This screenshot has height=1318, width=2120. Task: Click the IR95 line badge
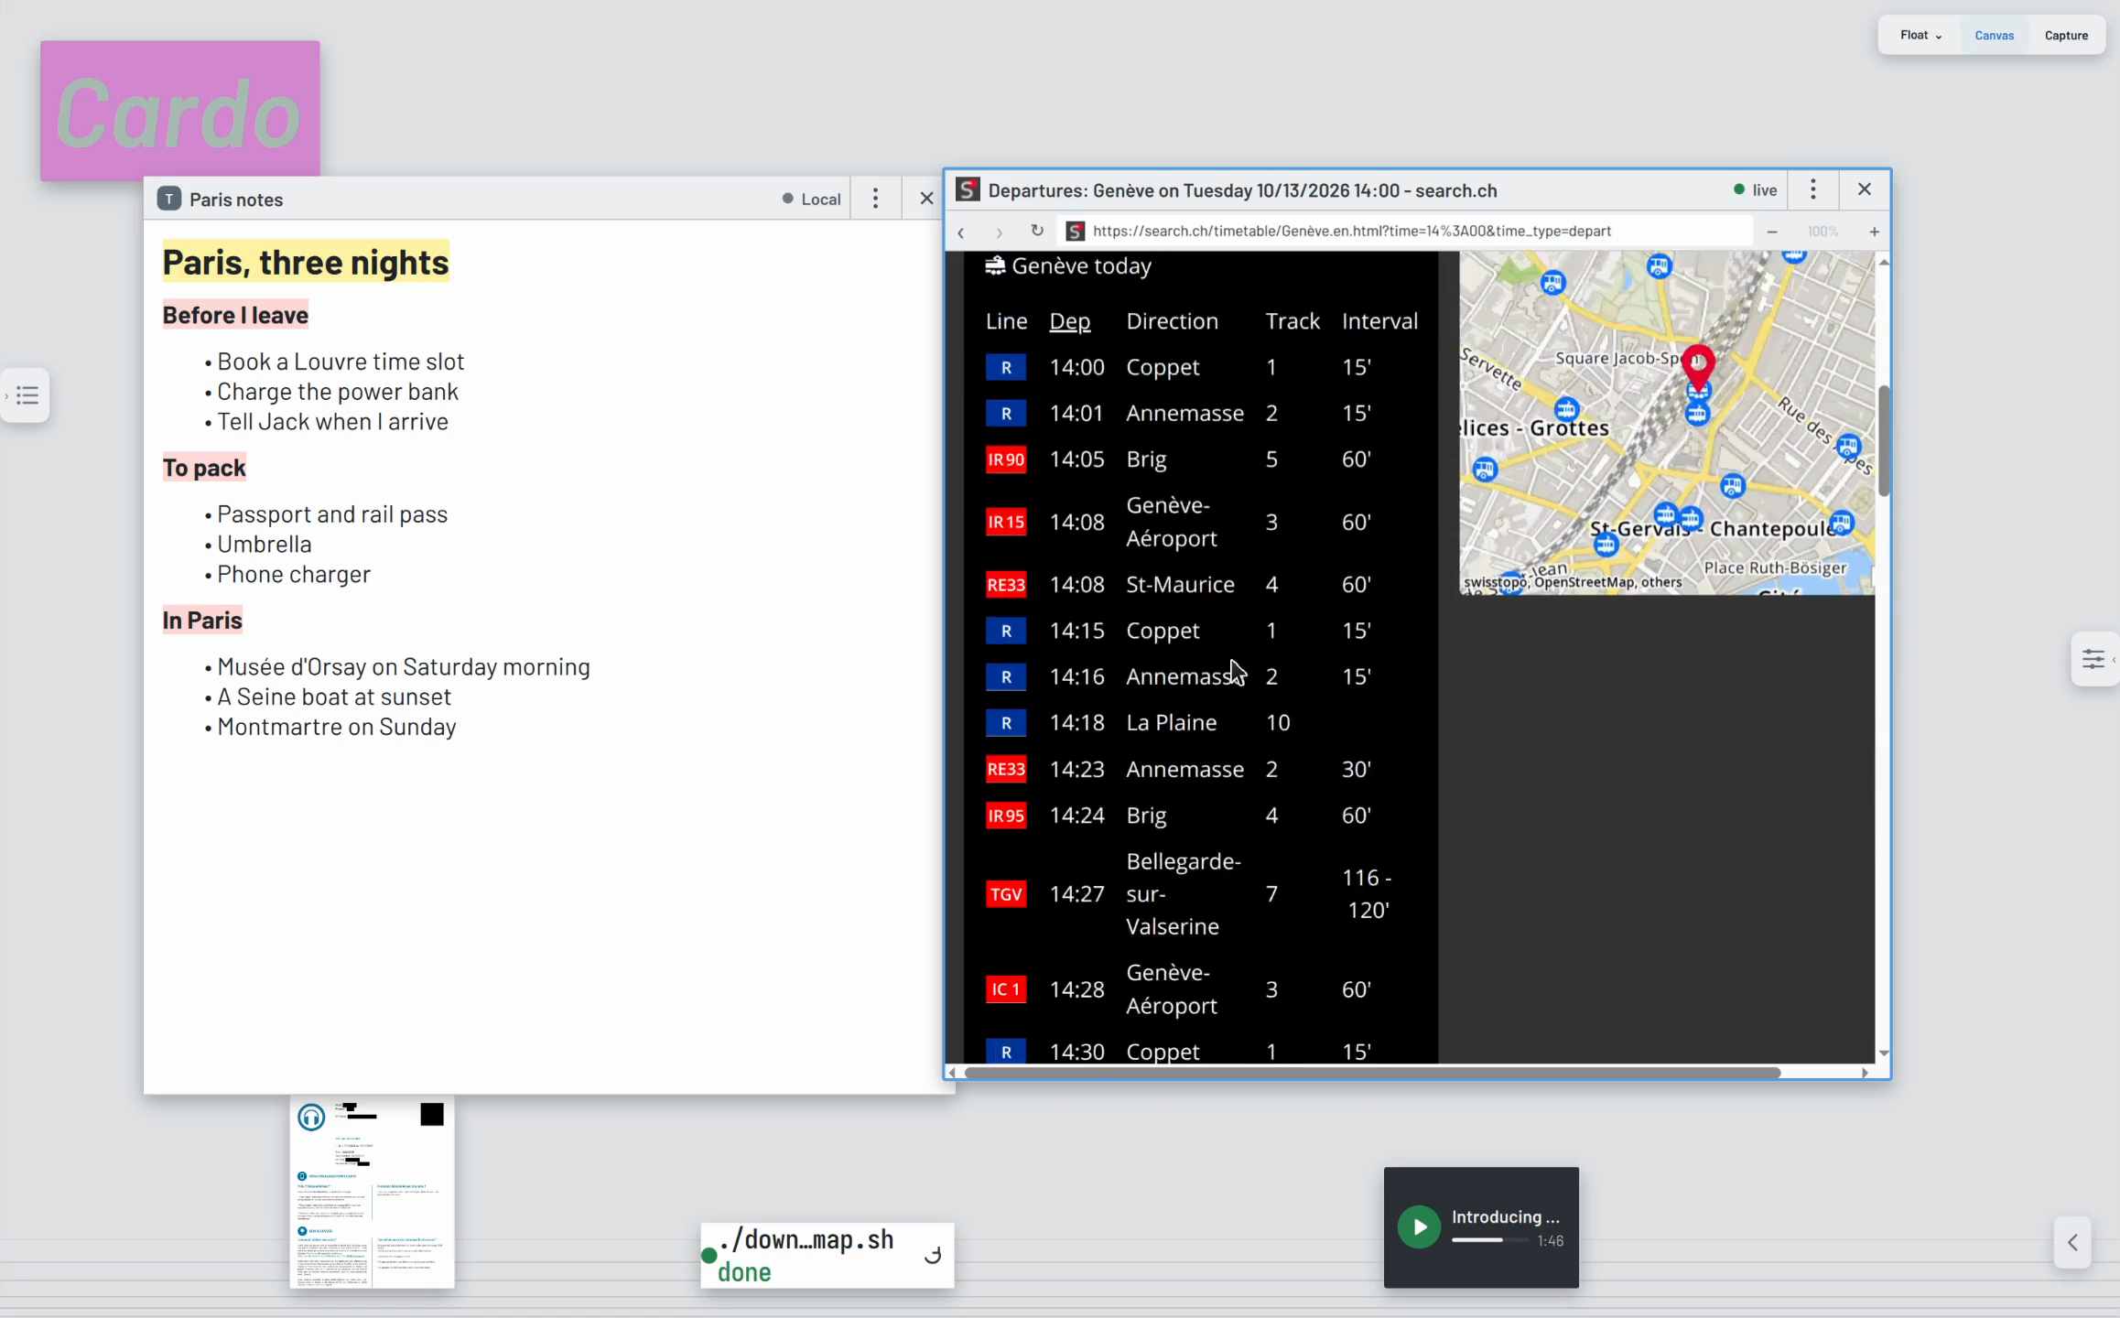(1005, 815)
